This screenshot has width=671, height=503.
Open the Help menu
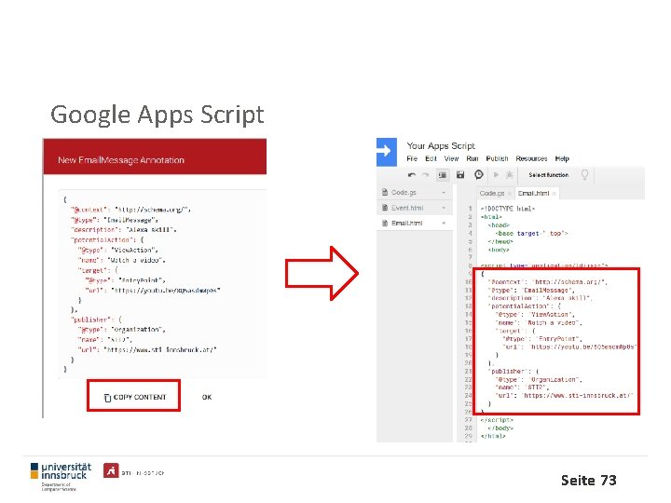point(562,158)
